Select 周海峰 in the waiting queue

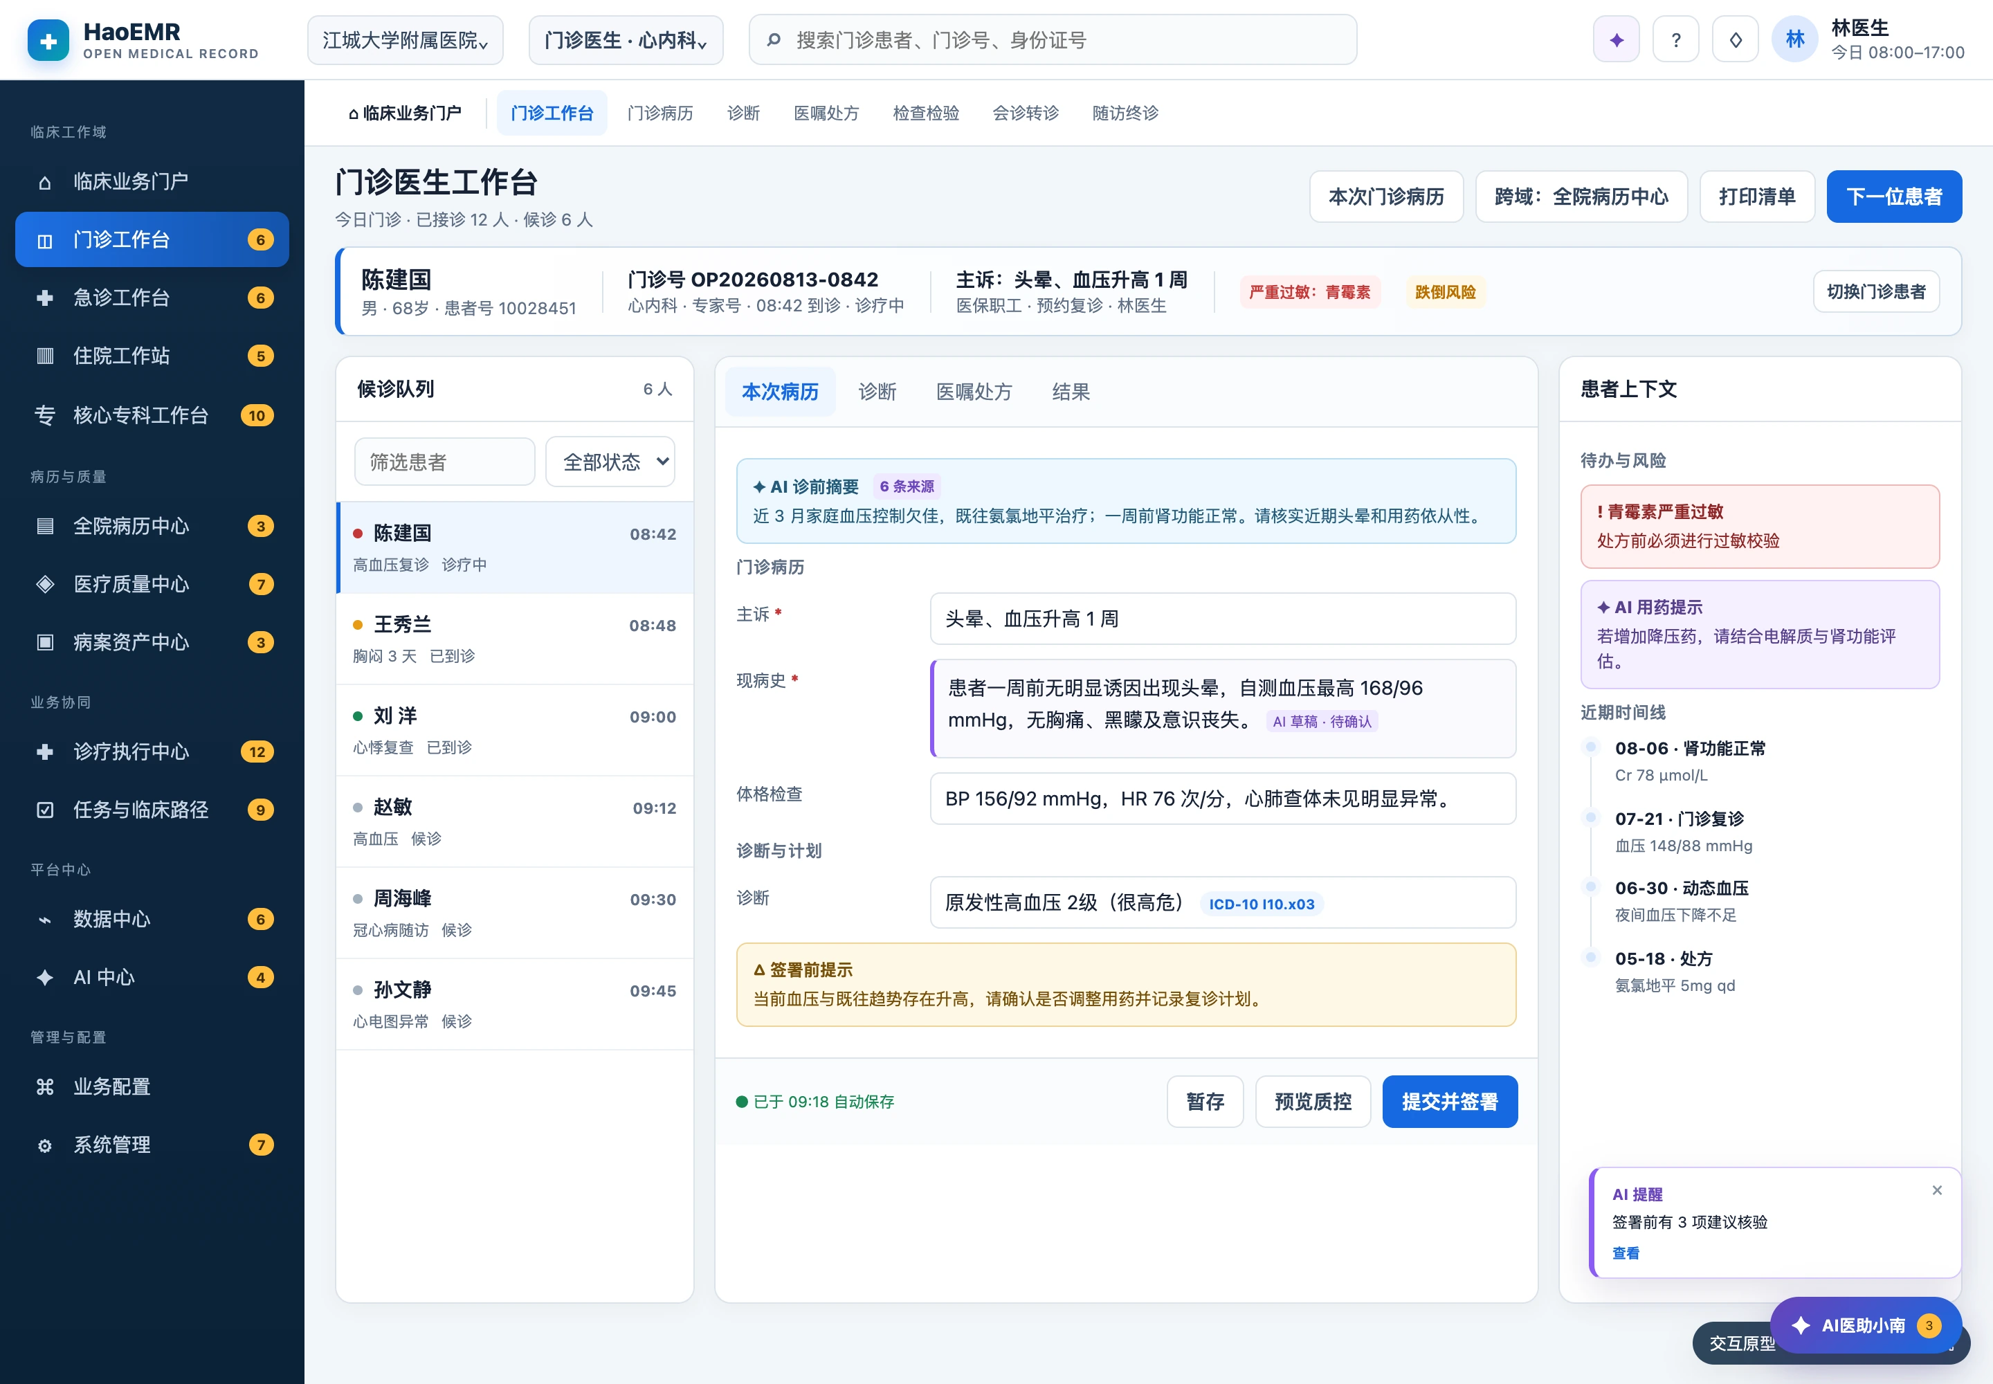[515, 913]
